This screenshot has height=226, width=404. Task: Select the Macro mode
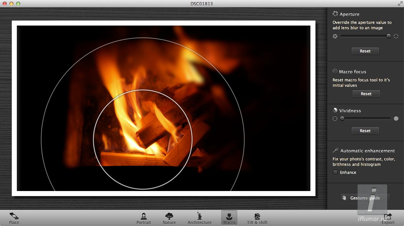point(229,218)
